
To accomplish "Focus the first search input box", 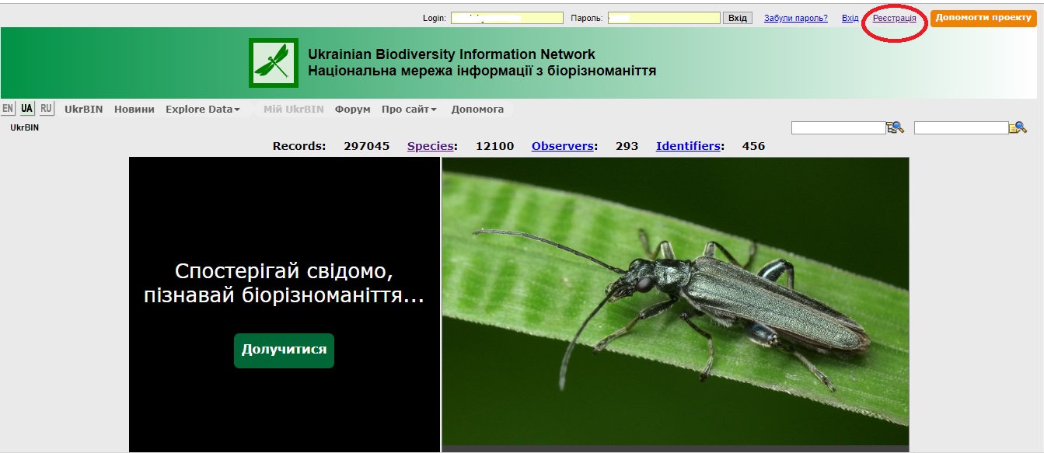I will (839, 127).
